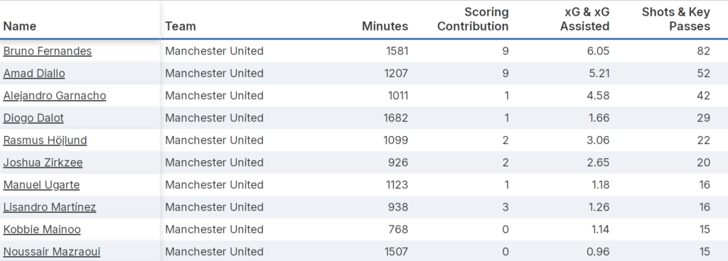Click Bruno Fernandes minutes value 1581
This screenshot has height=261, width=728.
click(397, 51)
